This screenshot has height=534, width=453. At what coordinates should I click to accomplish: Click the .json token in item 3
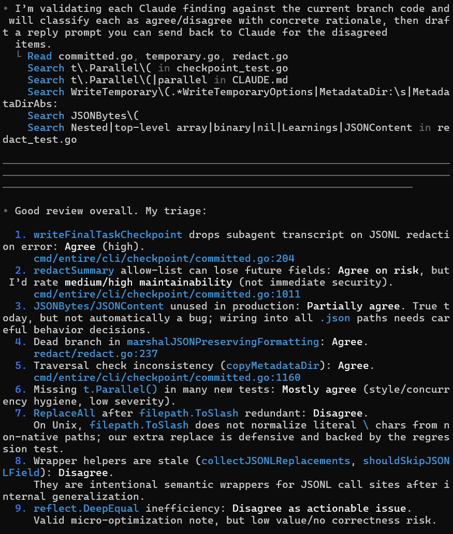(x=335, y=318)
